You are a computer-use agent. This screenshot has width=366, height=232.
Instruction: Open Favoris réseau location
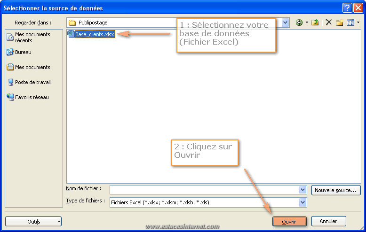[28, 97]
